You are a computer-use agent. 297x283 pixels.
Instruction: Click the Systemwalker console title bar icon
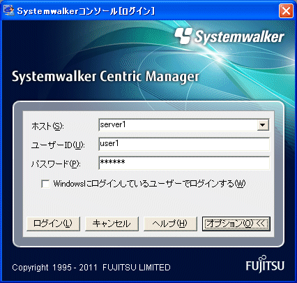point(8,10)
